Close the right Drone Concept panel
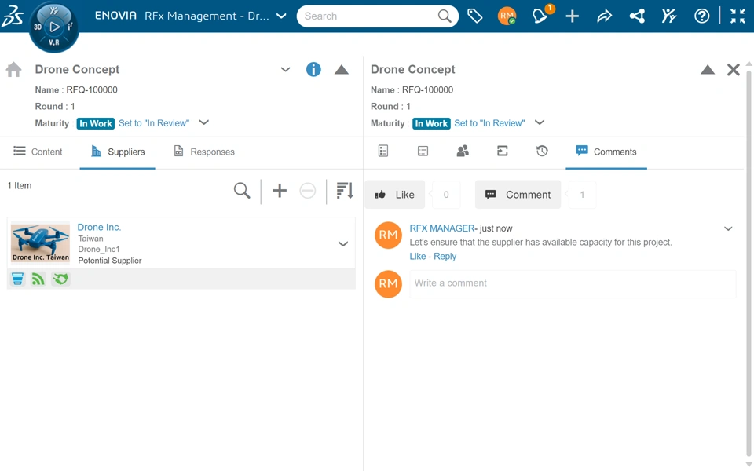The width and height of the screenshot is (754, 471). coord(734,70)
